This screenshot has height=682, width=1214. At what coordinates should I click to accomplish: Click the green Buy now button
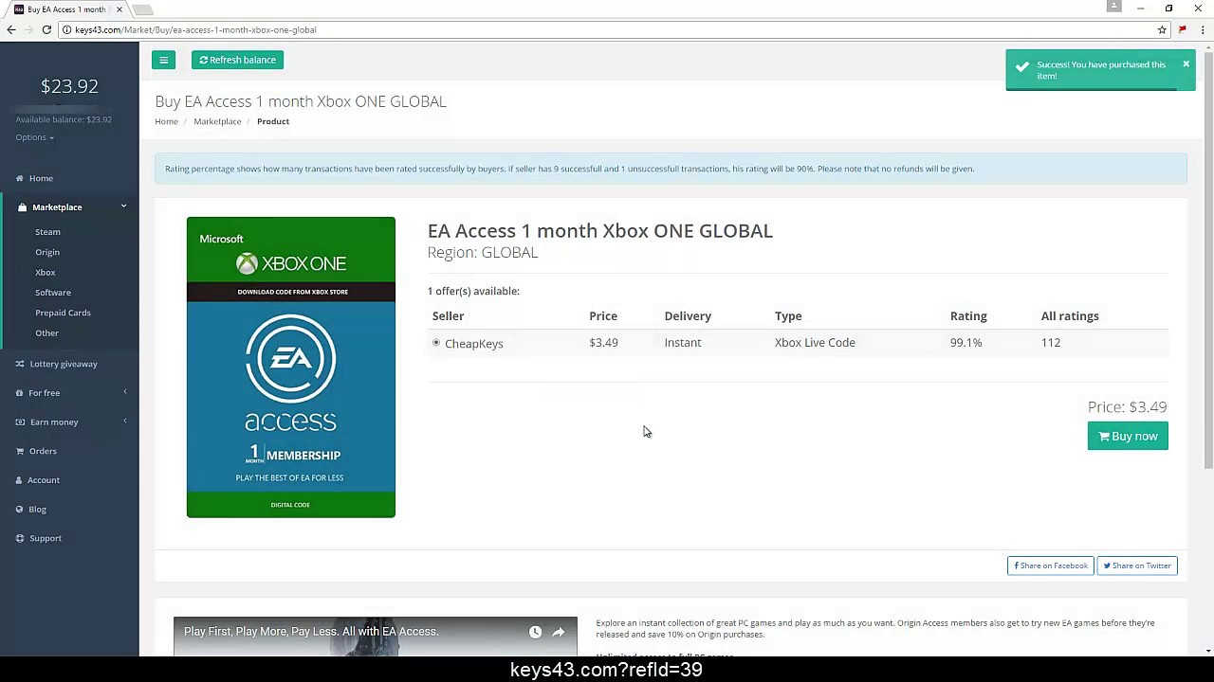tap(1128, 436)
